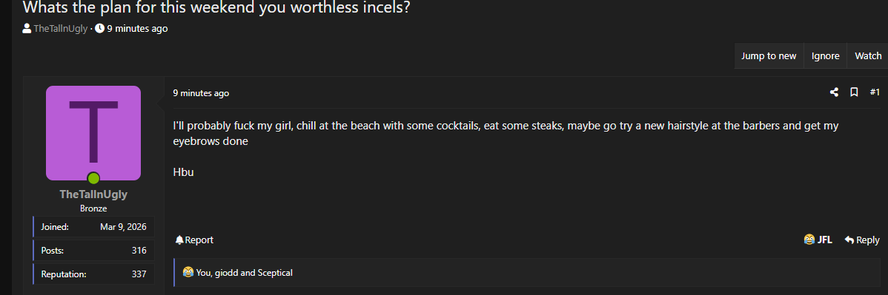The width and height of the screenshot is (888, 295).
Task: Click the share icon on post #1
Action: 834,92
